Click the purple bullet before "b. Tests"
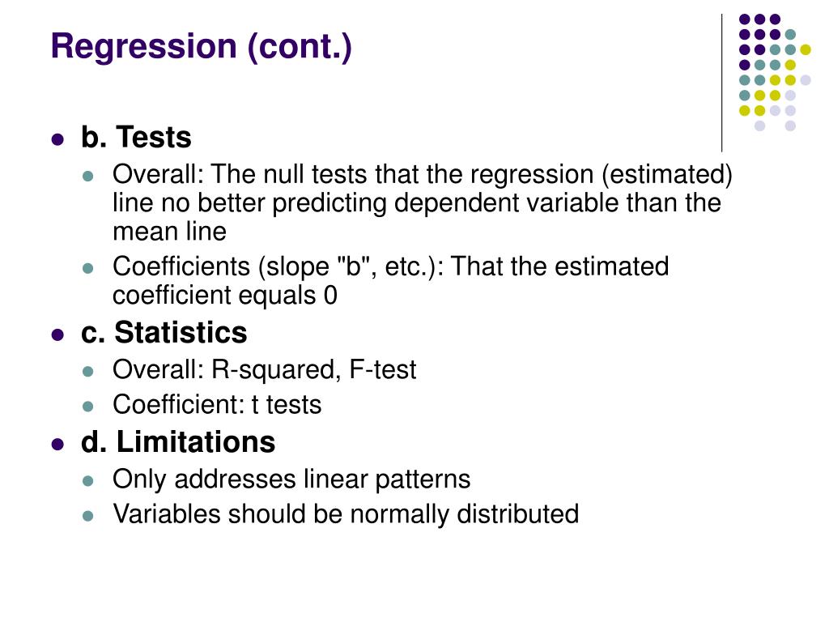Screen dimensions: 829x622 pyautogui.click(x=57, y=139)
